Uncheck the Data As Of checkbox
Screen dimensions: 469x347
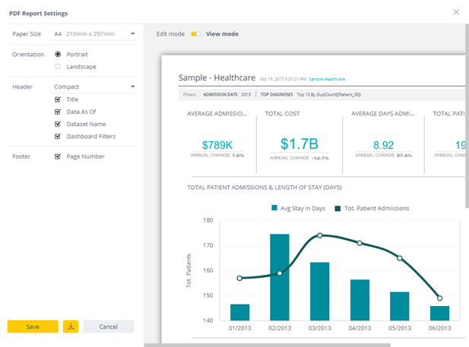click(58, 112)
